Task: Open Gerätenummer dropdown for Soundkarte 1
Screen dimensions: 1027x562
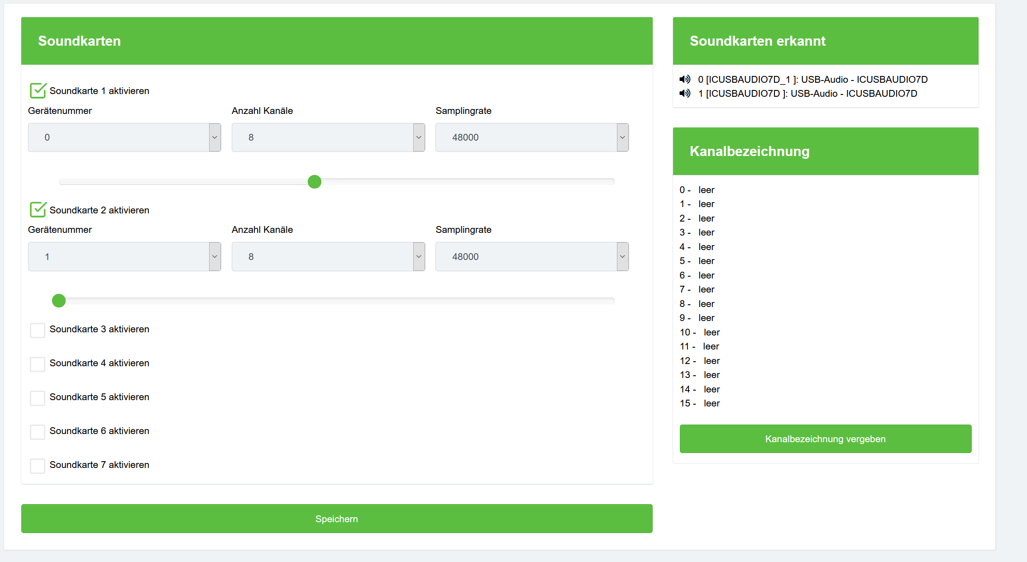Action: [124, 137]
